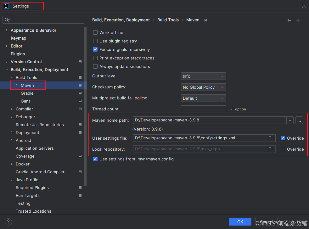Open the Checksum policy dropdown

point(203,87)
